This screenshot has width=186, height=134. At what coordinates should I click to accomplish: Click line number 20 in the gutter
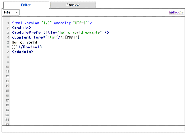7,115
